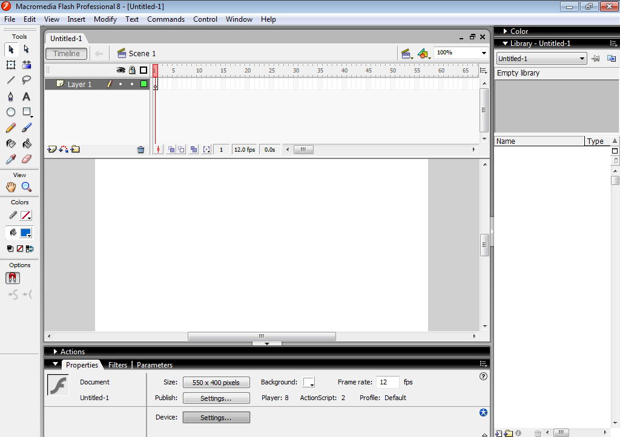This screenshot has width=620, height=437.
Task: Toggle the Snap to Objects magnet
Action: click(x=13, y=278)
